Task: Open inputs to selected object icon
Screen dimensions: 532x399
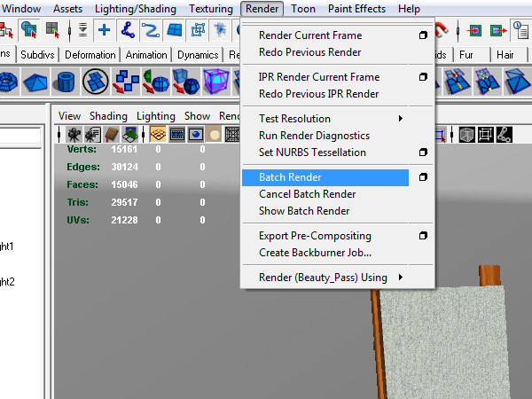Action: tap(475, 31)
